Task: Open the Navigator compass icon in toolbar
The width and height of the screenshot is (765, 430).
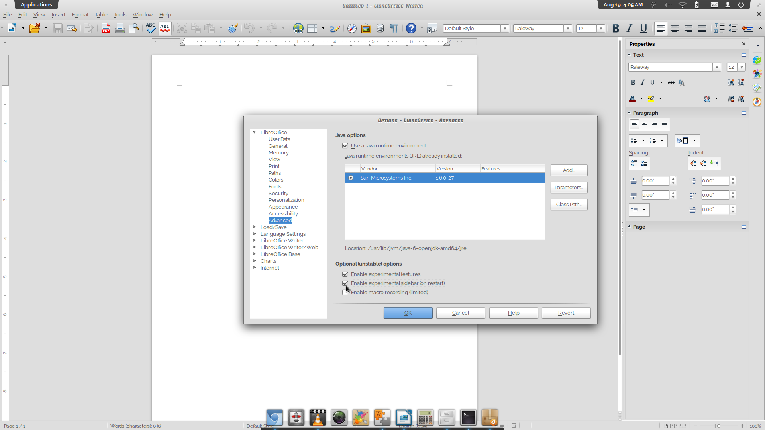Action: [x=352, y=28]
